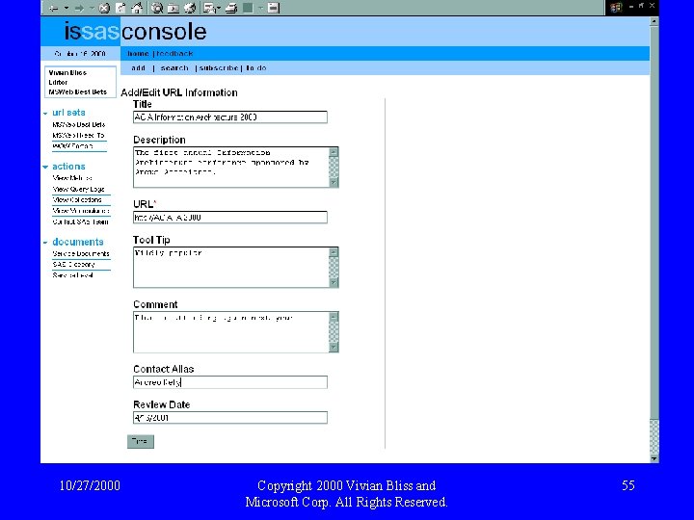Open the feedback navigation link
The width and height of the screenshot is (694, 520).
pos(174,54)
